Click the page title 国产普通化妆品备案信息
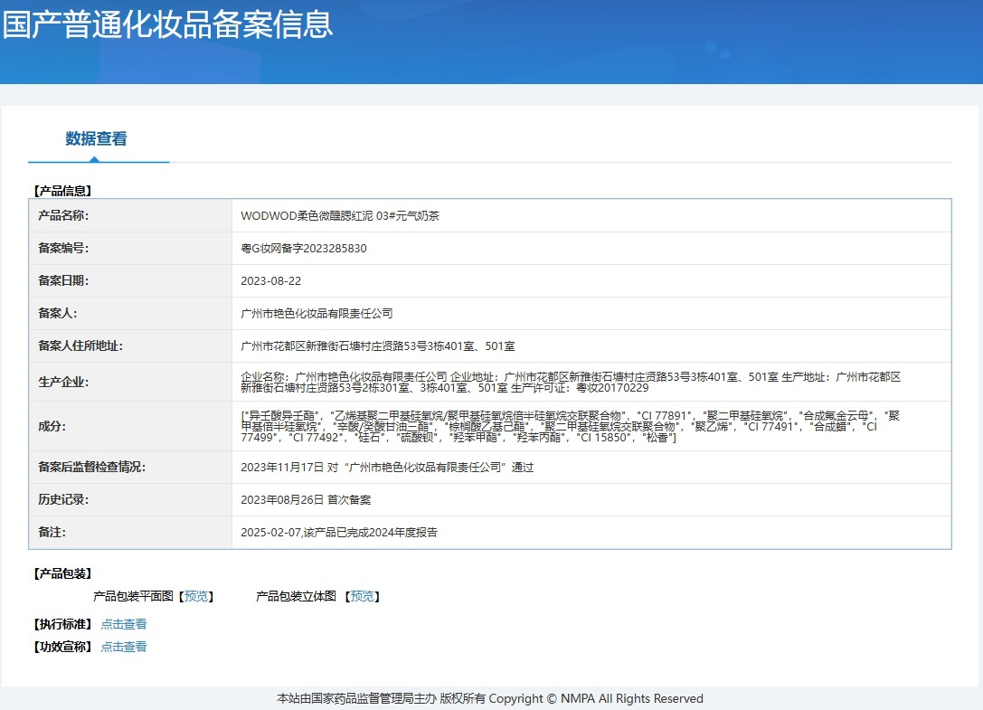This screenshot has height=710, width=983. coord(167,25)
